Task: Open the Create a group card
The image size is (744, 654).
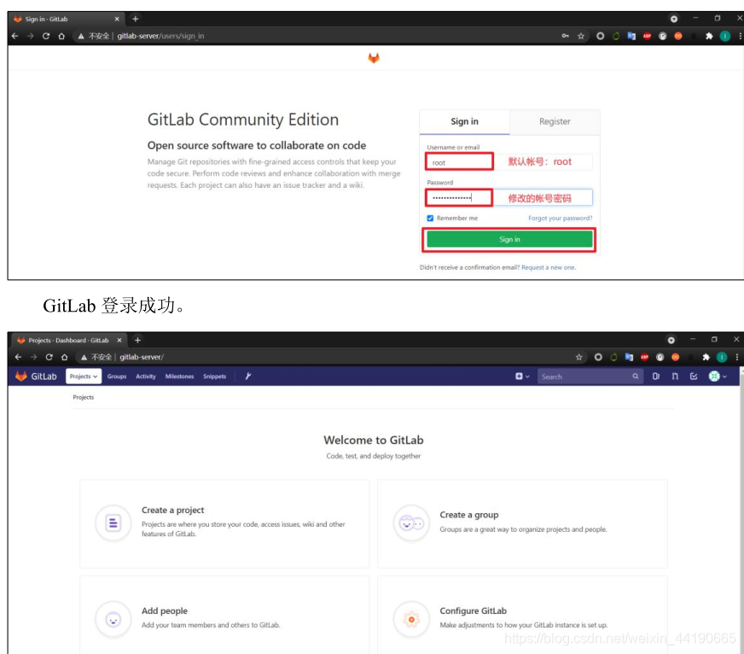Action: 522,524
